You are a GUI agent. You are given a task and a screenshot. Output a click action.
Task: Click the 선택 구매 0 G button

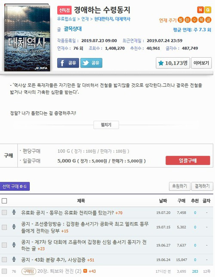pos(15,186)
